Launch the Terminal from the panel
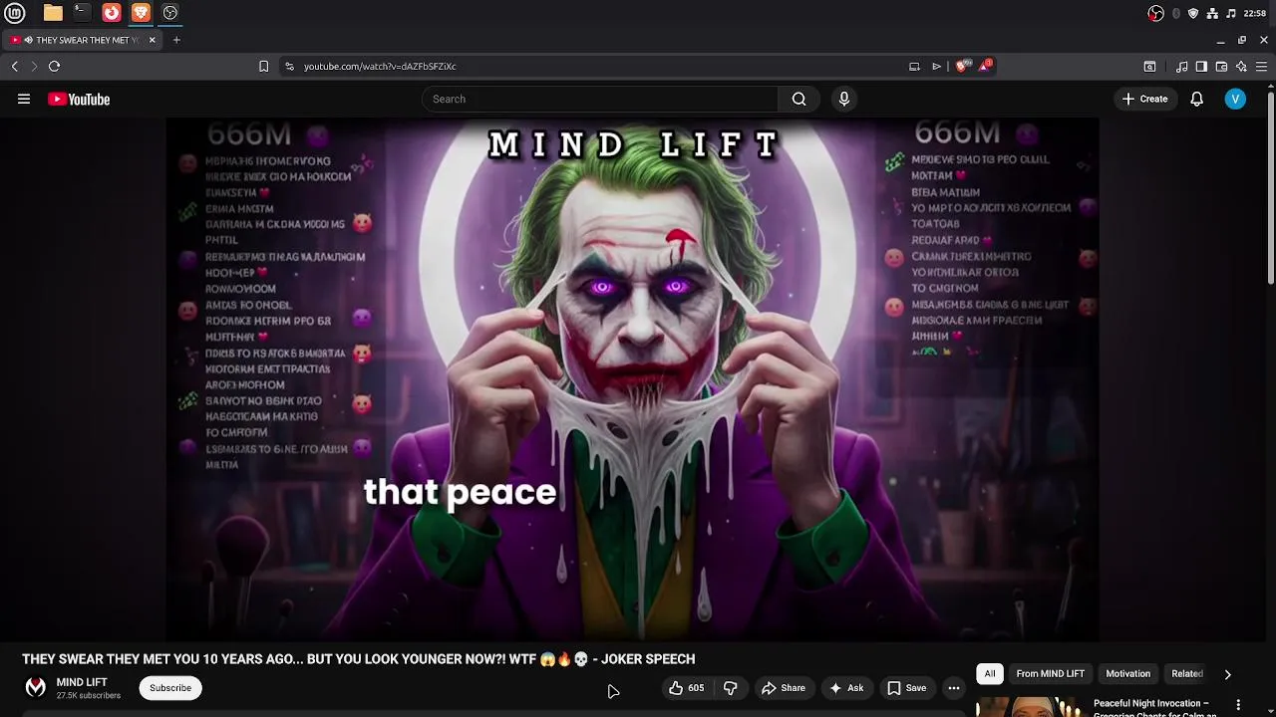 [82, 13]
